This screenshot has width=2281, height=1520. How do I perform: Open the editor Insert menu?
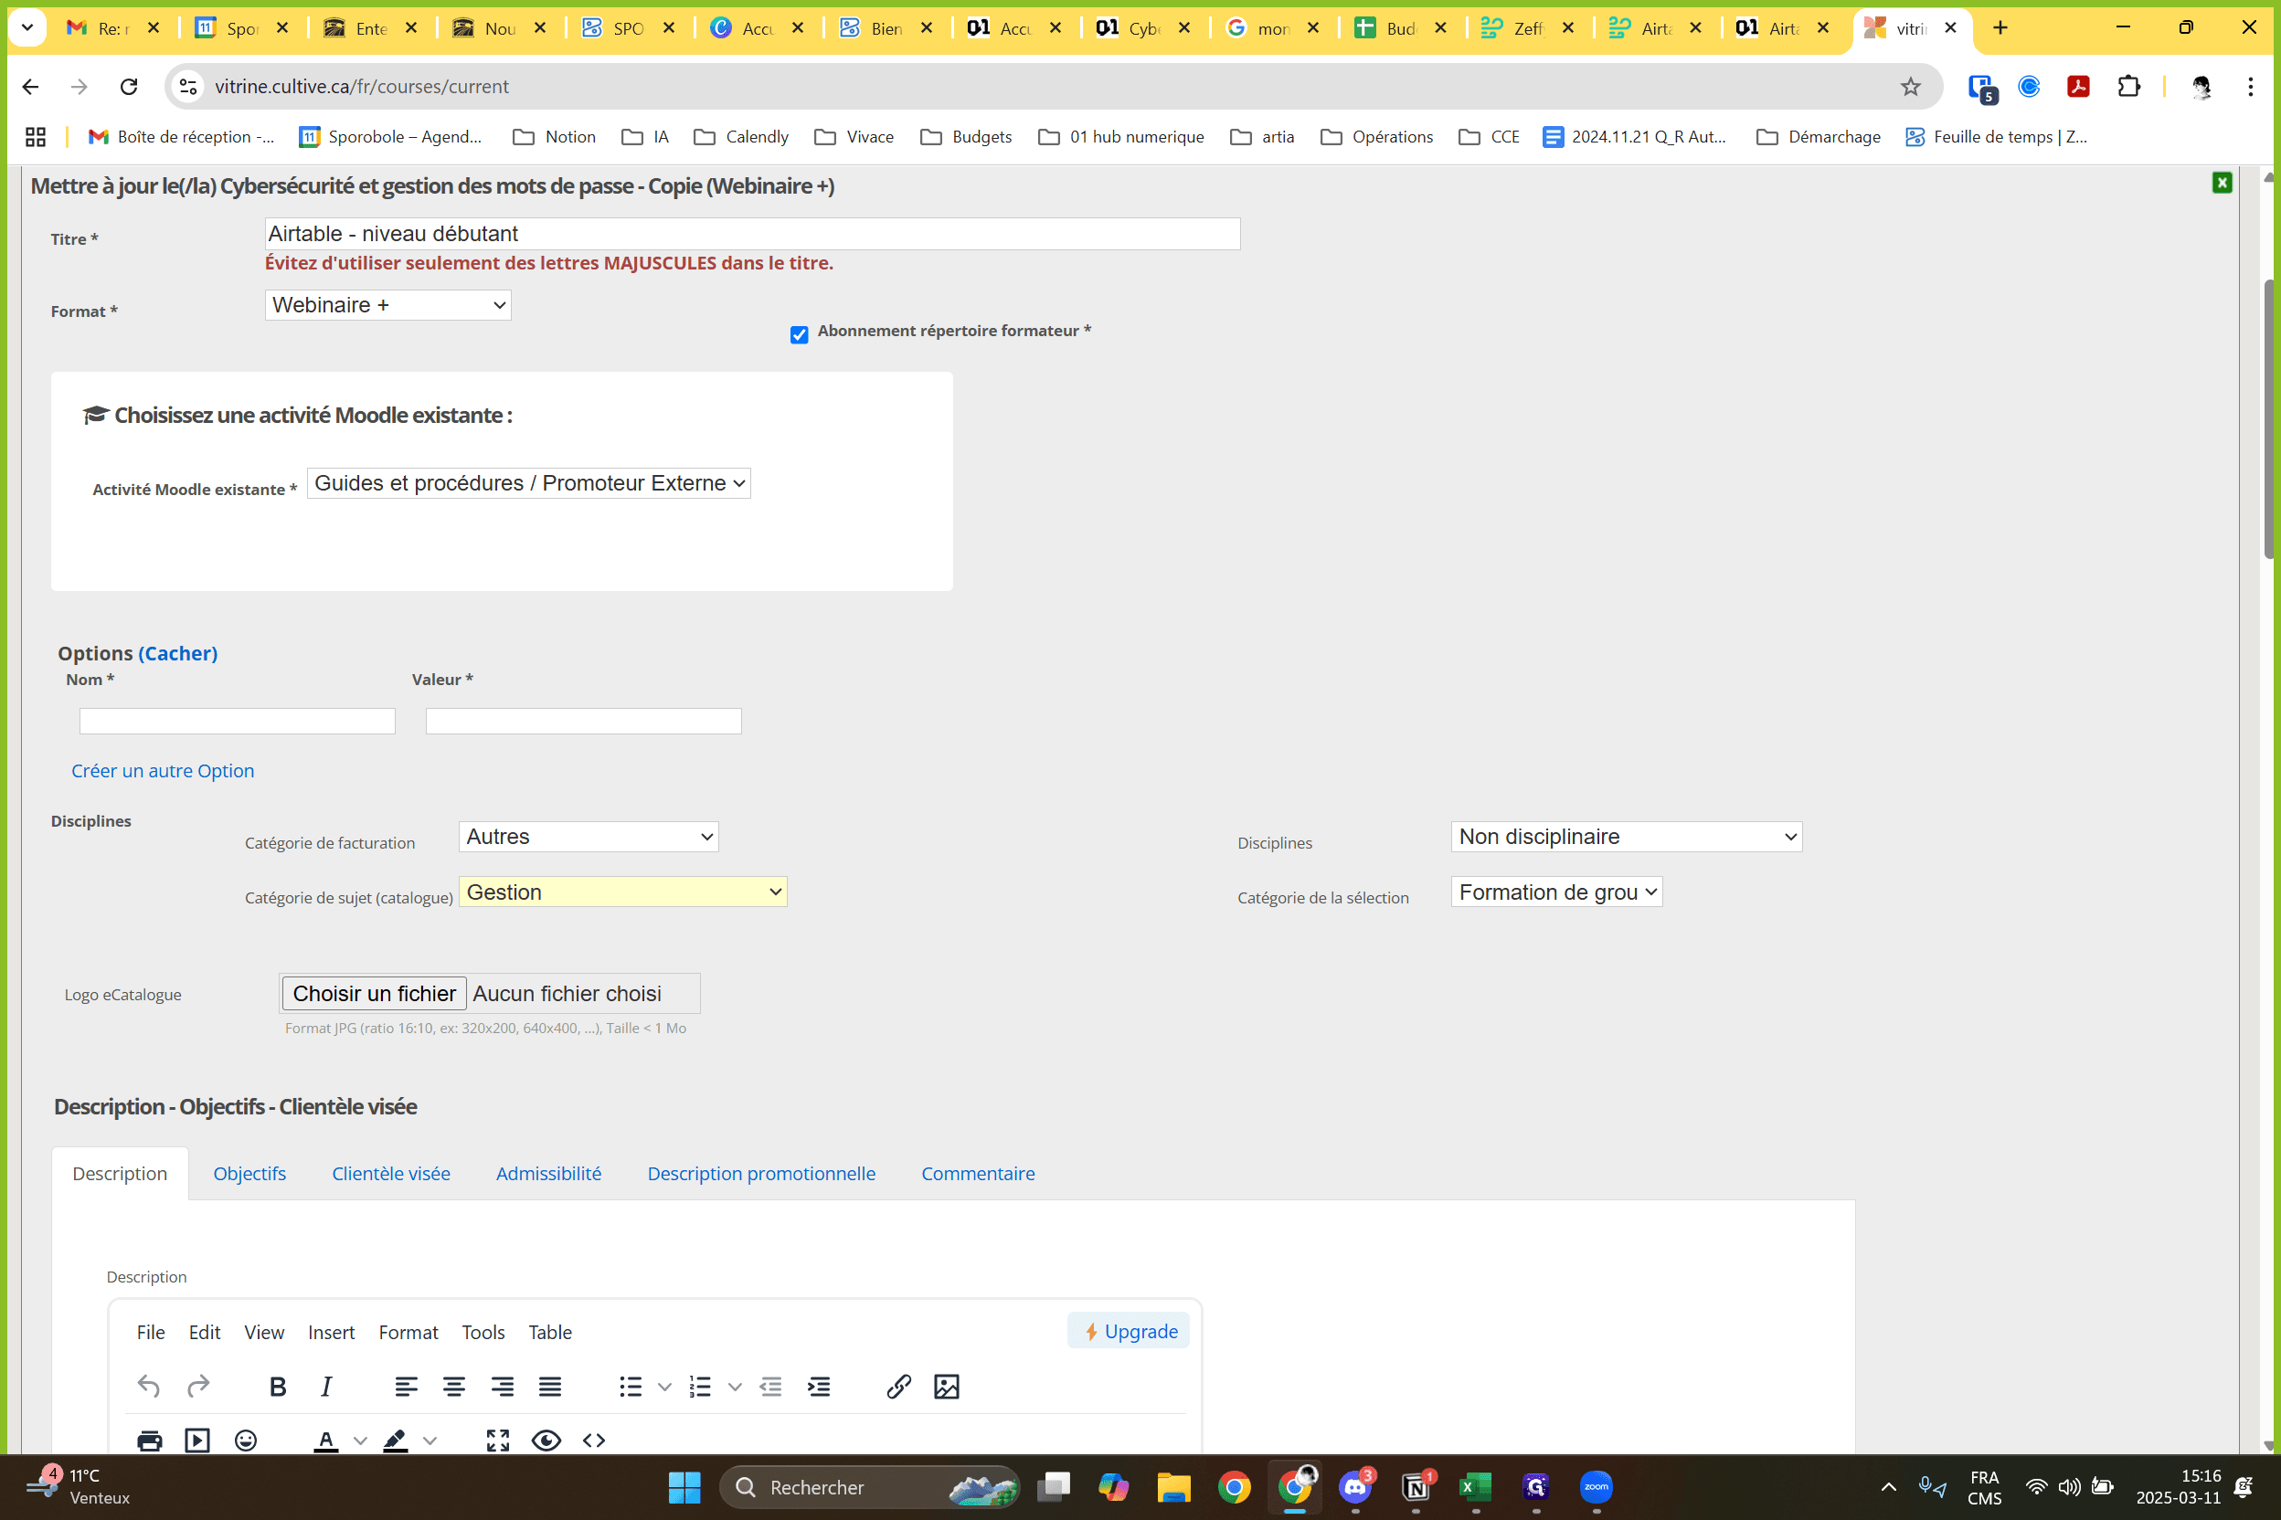coord(331,1332)
